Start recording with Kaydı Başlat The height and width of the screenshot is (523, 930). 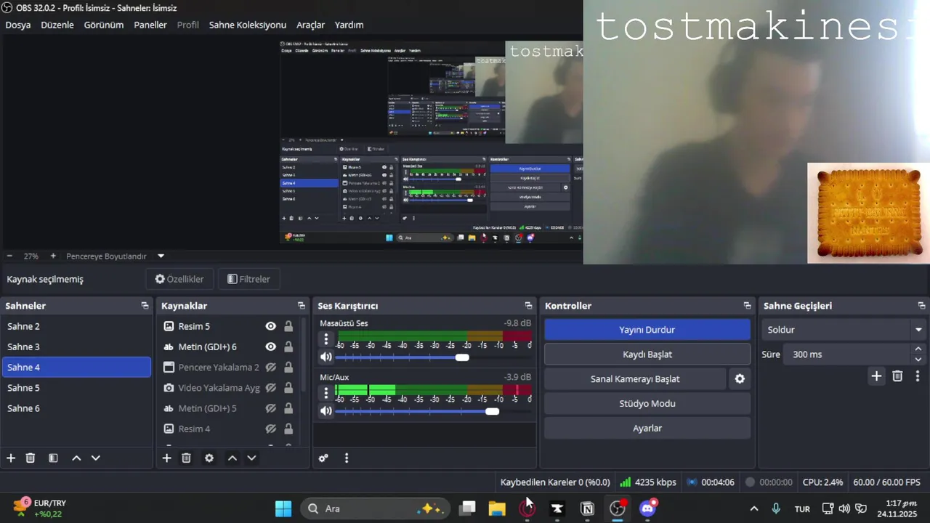pos(647,354)
